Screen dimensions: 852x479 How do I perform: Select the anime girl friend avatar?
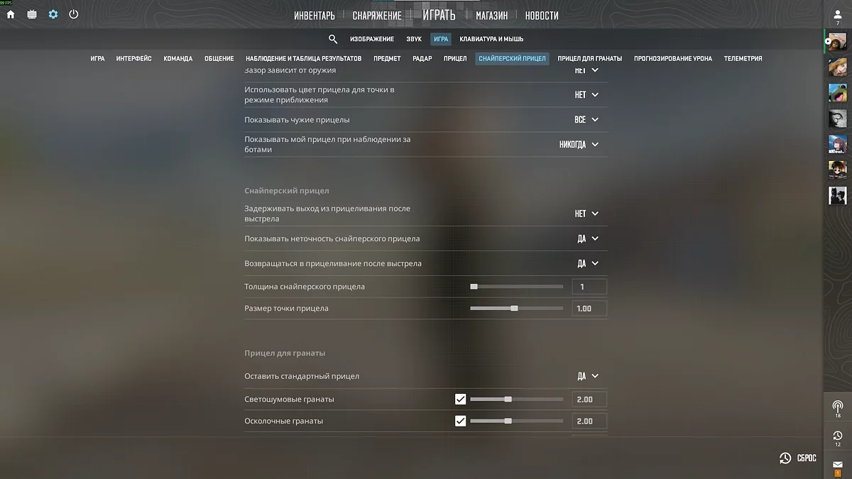click(838, 144)
